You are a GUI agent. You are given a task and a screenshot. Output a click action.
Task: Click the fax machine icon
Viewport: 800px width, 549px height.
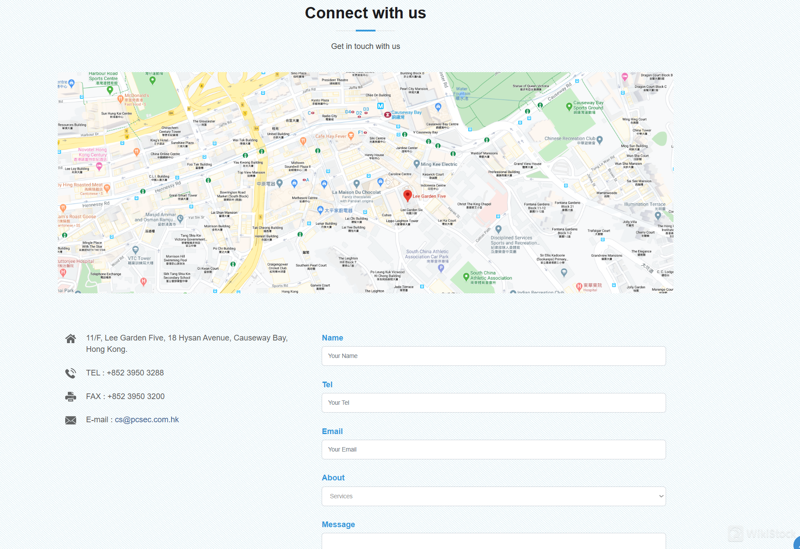70,396
